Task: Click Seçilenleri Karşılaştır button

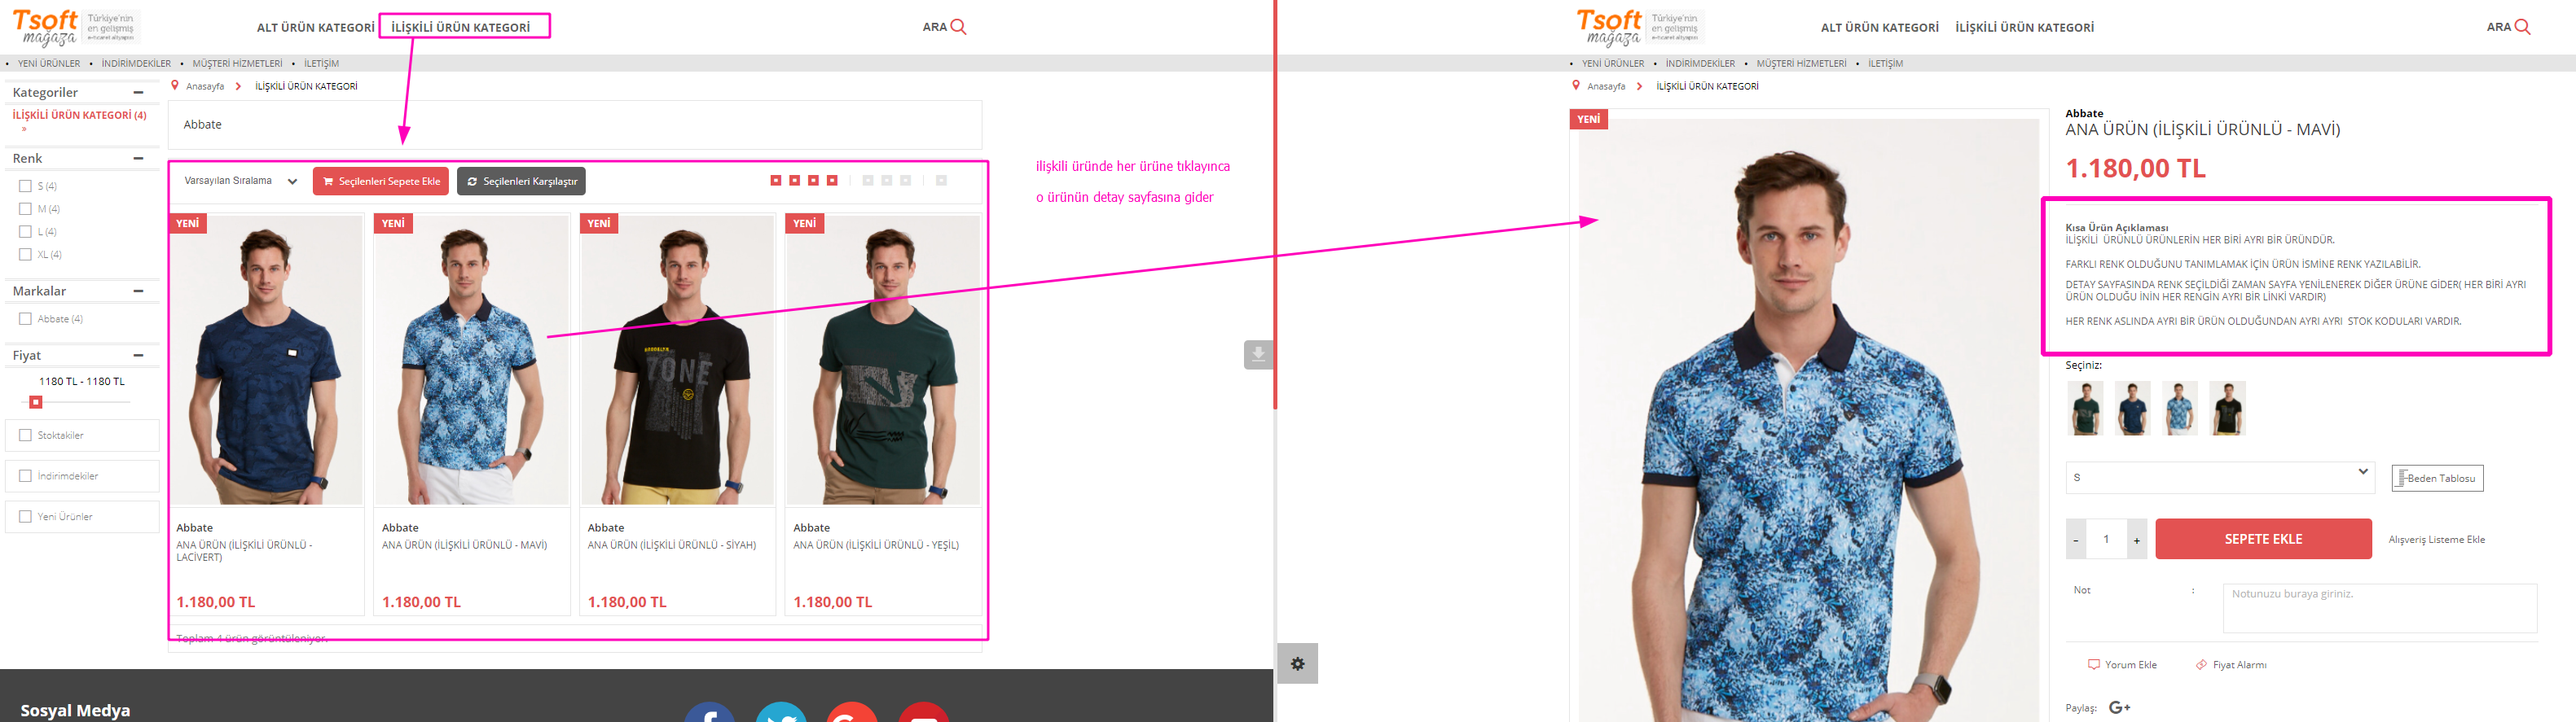Action: click(521, 181)
